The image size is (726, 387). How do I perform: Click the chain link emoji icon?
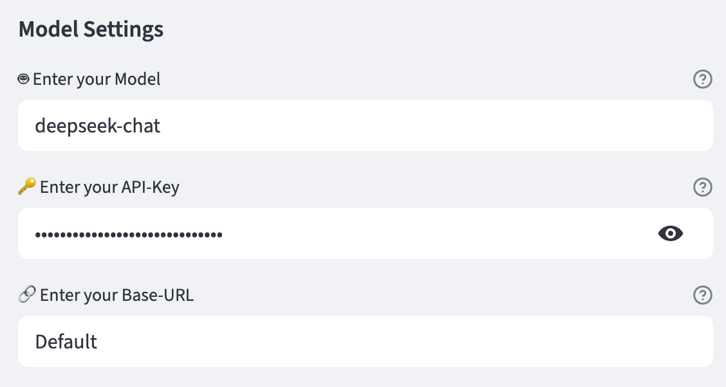click(x=27, y=294)
